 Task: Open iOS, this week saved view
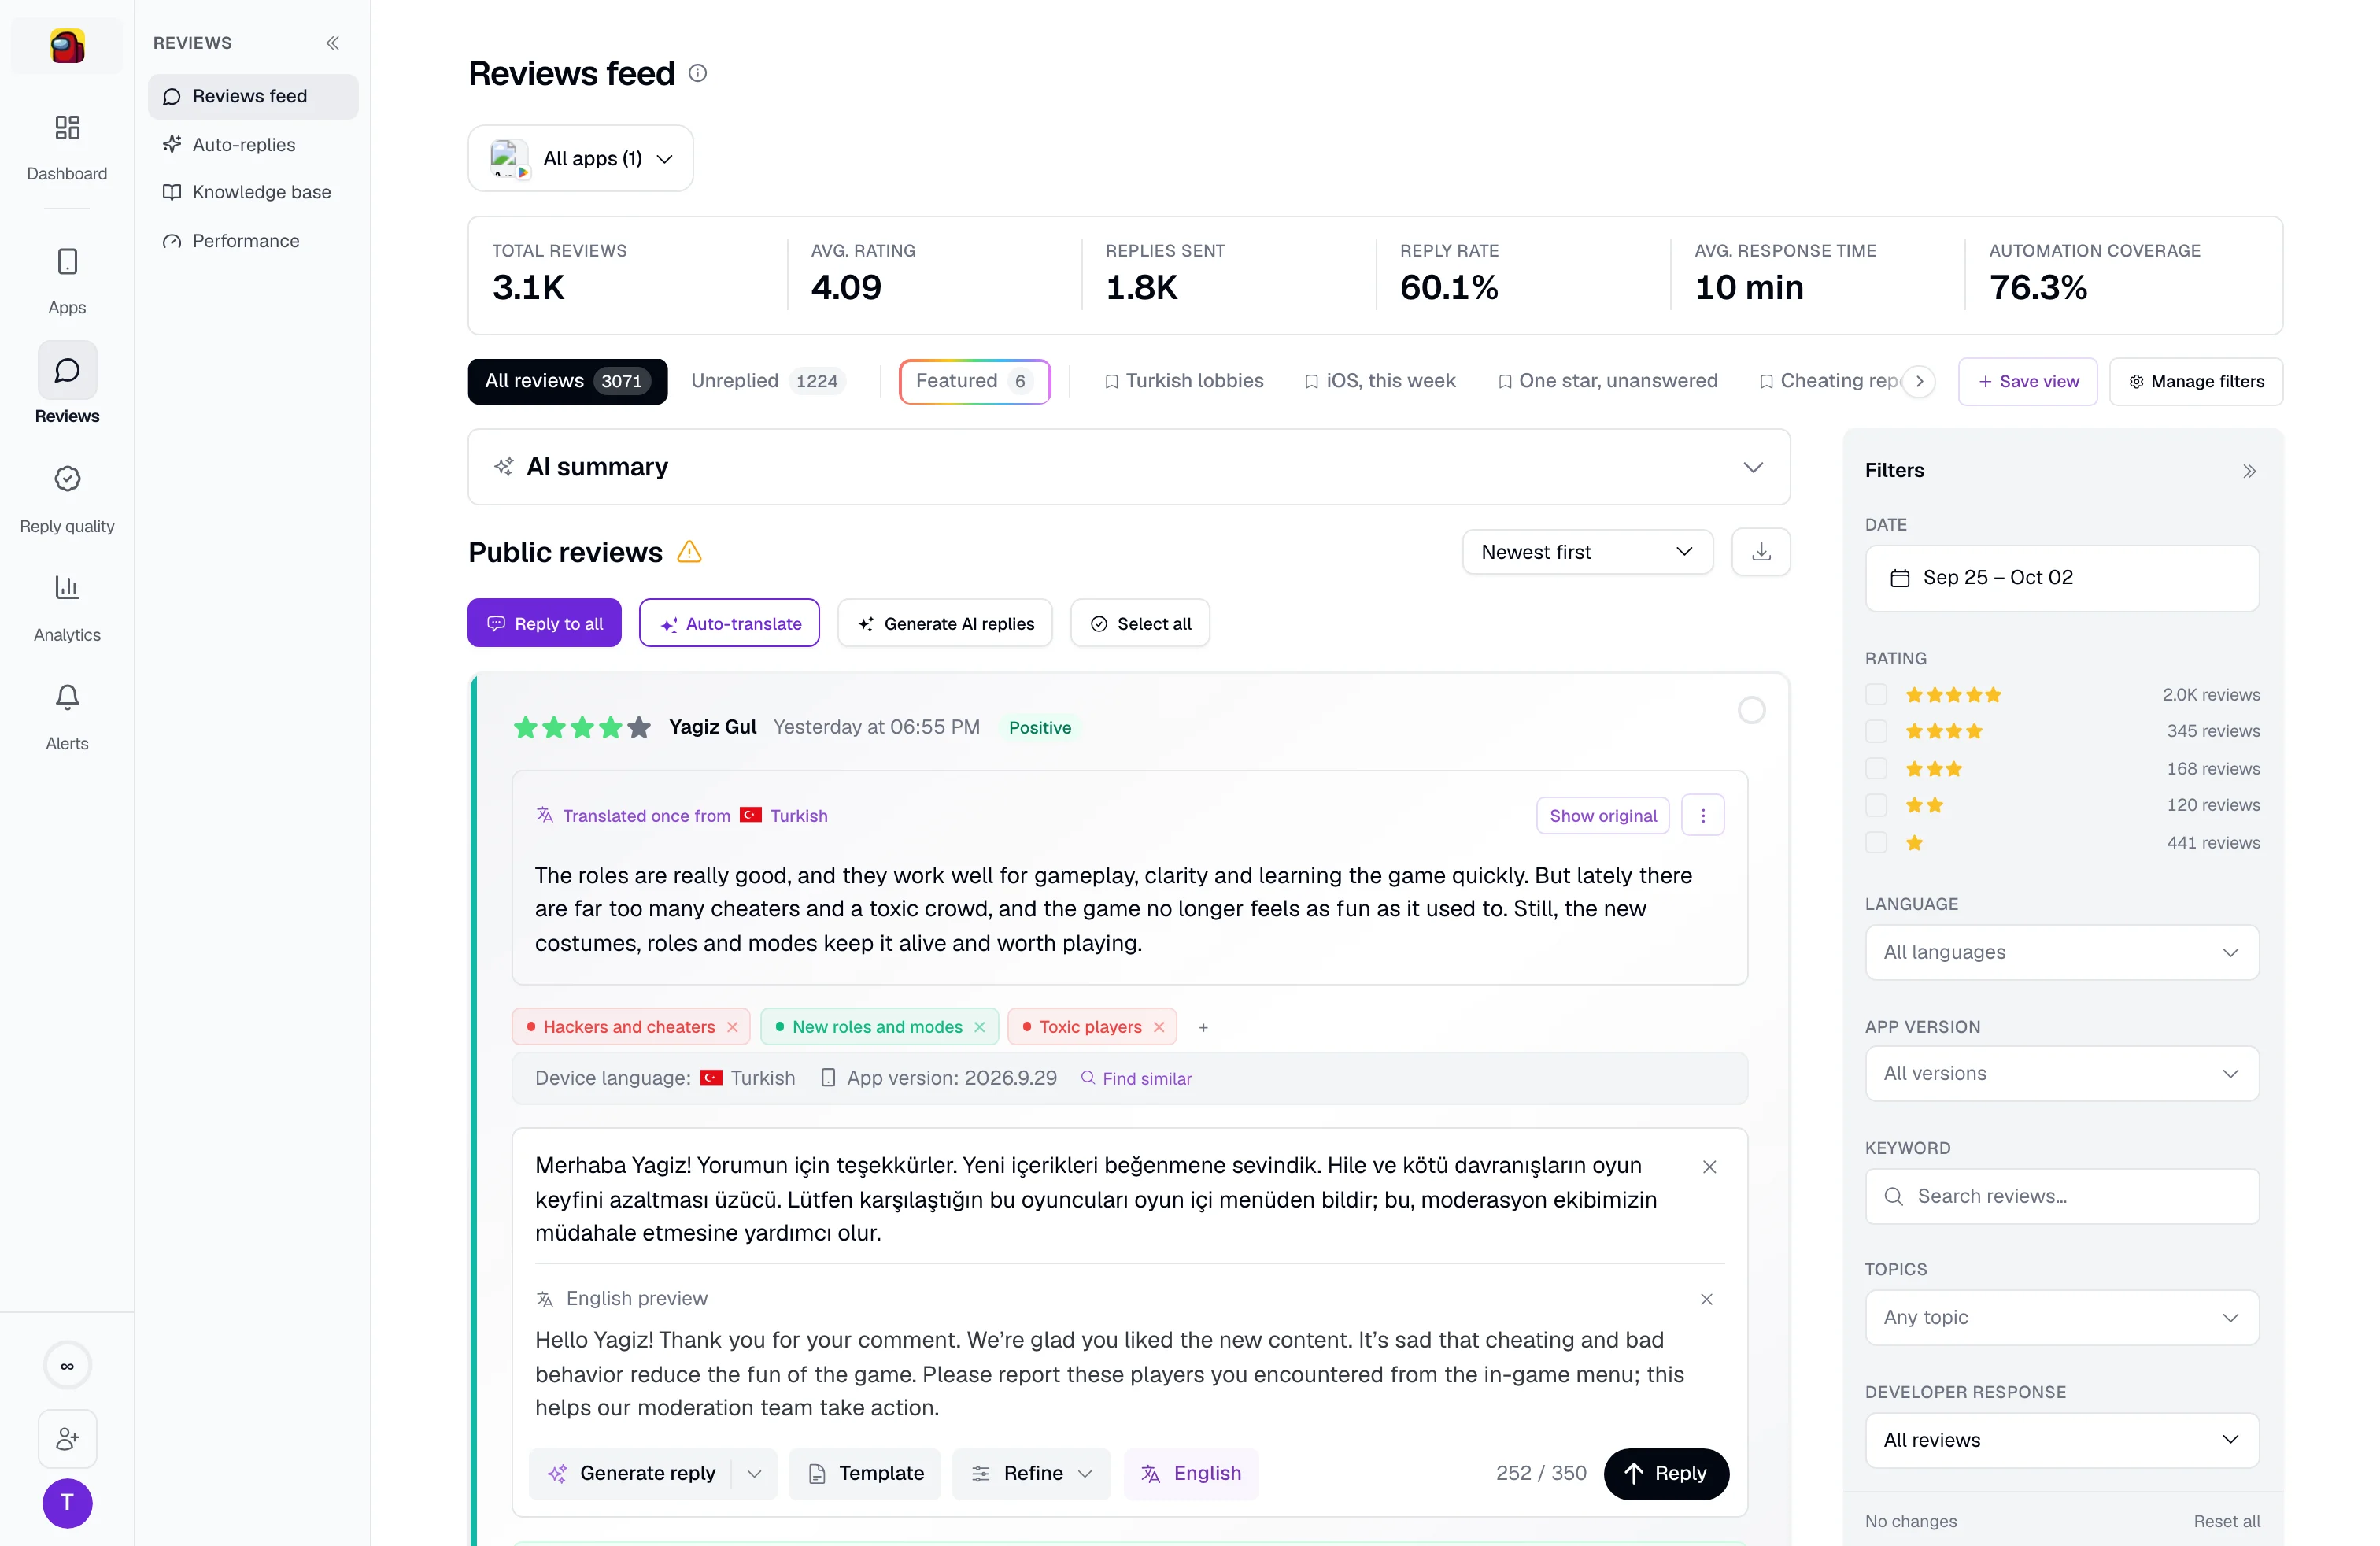pyautogui.click(x=1380, y=382)
